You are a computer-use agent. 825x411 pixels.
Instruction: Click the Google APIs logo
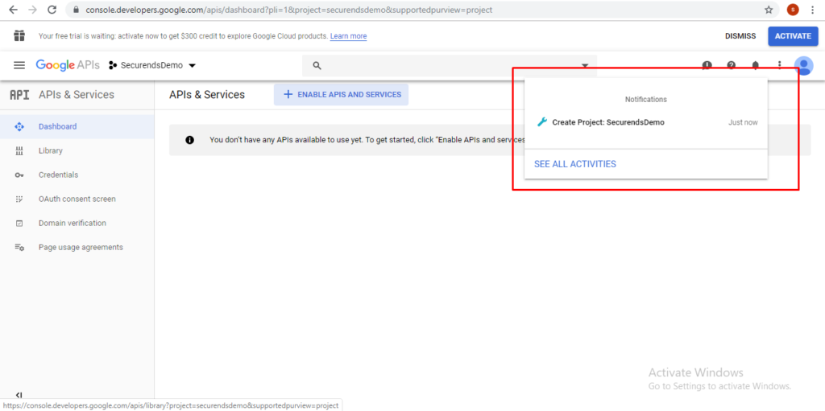[68, 65]
